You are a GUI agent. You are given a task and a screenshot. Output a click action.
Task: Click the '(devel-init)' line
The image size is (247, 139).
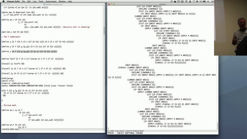[x=8, y=81]
